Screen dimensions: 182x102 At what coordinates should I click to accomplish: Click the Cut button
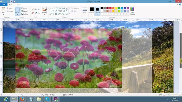(x=9, y=8)
